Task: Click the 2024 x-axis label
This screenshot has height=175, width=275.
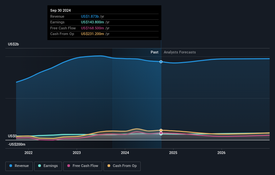Action: point(125,153)
